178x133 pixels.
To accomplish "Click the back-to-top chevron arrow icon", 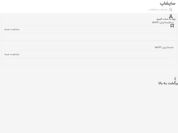I will (175, 79).
